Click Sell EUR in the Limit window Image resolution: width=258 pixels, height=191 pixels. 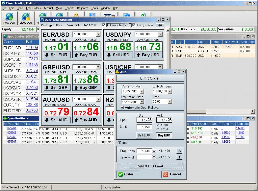point(144,135)
